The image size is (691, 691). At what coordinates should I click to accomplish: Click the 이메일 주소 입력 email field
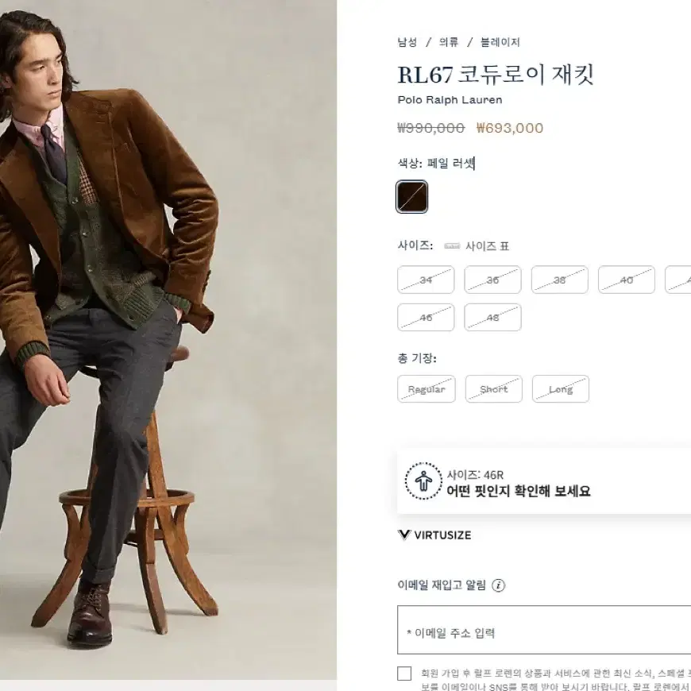click(544, 630)
